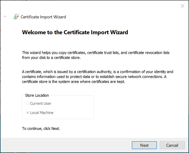
Task: Click the paragraph describing certification authority
Action: pyautogui.click(x=97, y=77)
